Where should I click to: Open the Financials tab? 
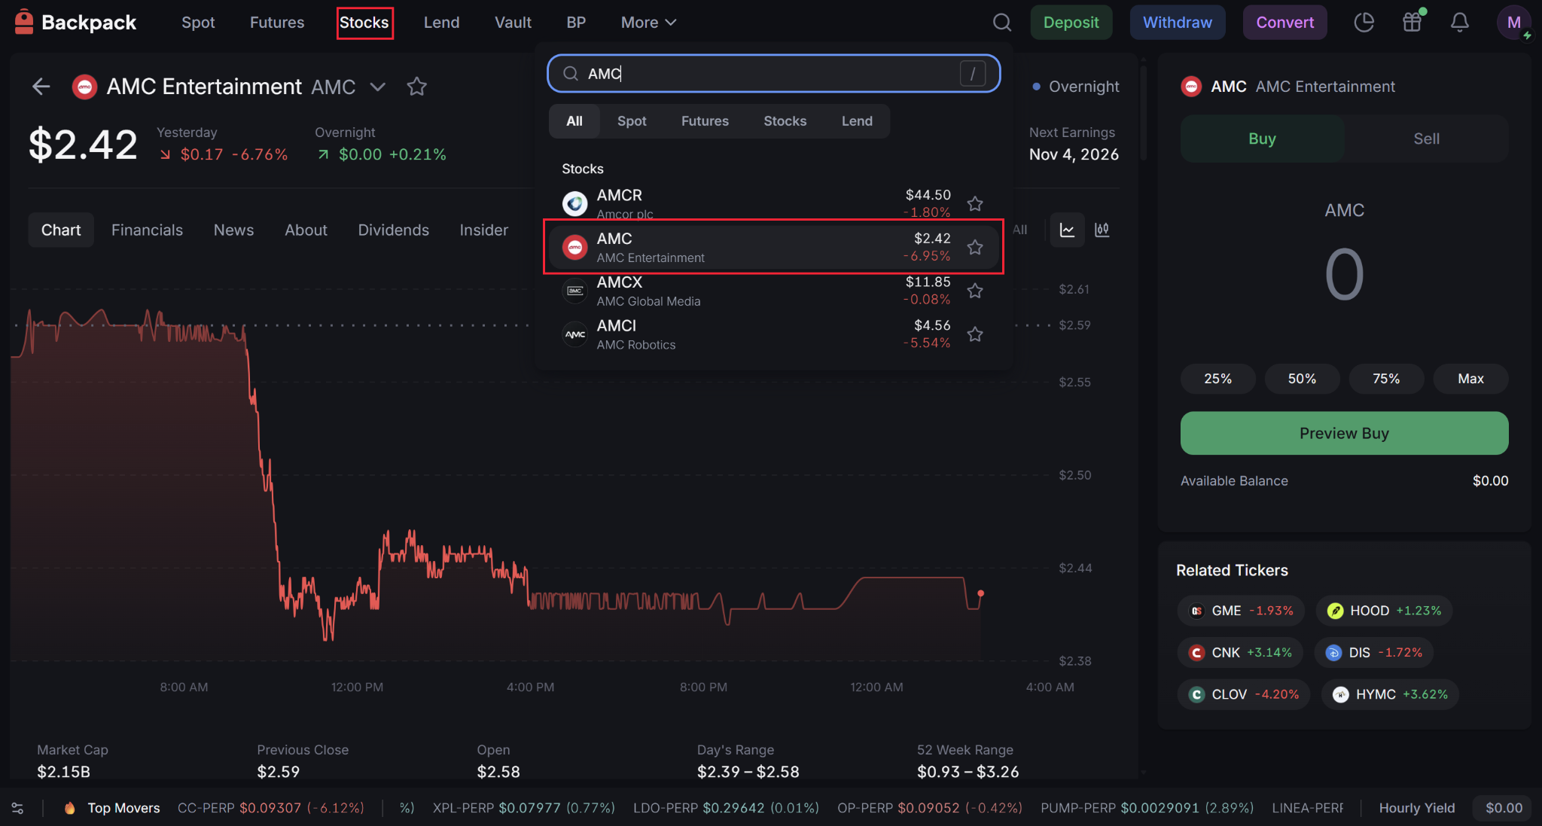click(147, 230)
